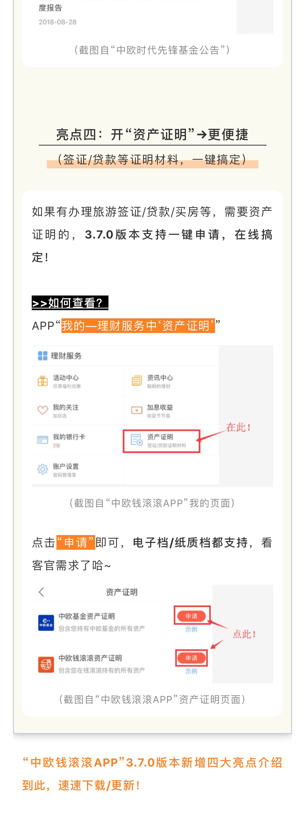Click the 加息收益 coupon icon

coord(137,410)
